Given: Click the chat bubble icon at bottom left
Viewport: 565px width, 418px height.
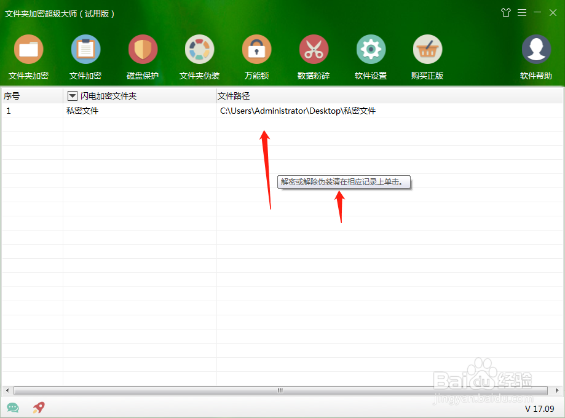Looking at the screenshot, I should [13, 408].
